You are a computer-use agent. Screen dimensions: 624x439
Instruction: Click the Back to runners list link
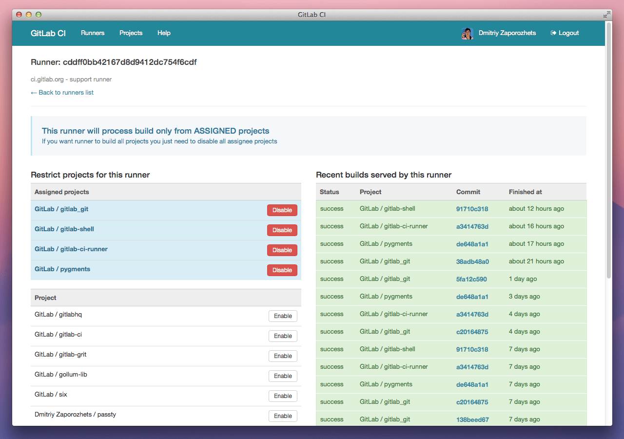(62, 92)
